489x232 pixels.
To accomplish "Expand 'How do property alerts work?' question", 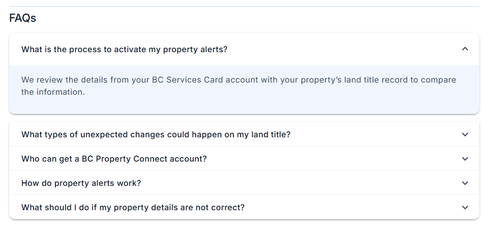I will pyautogui.click(x=81, y=183).
